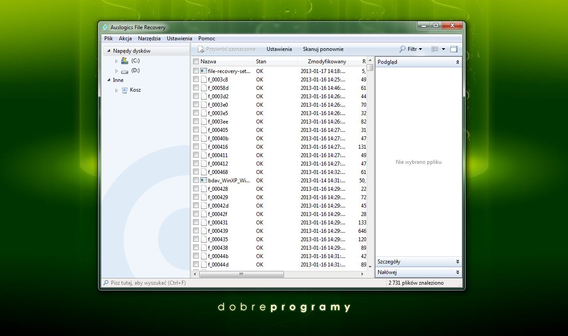
Task: Select the f_000411 file name
Action: [218, 155]
